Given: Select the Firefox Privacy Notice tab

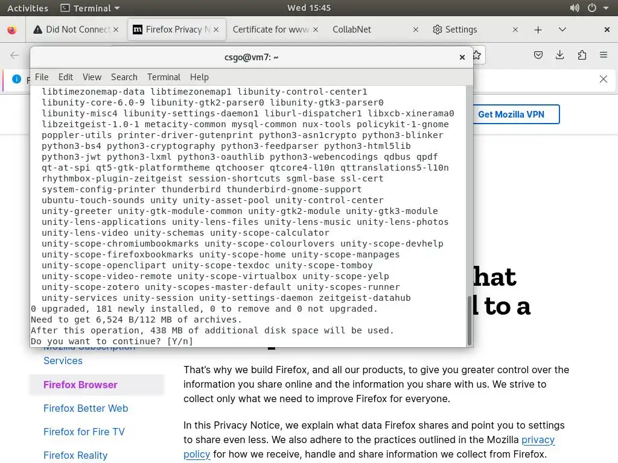Looking at the screenshot, I should point(177,30).
